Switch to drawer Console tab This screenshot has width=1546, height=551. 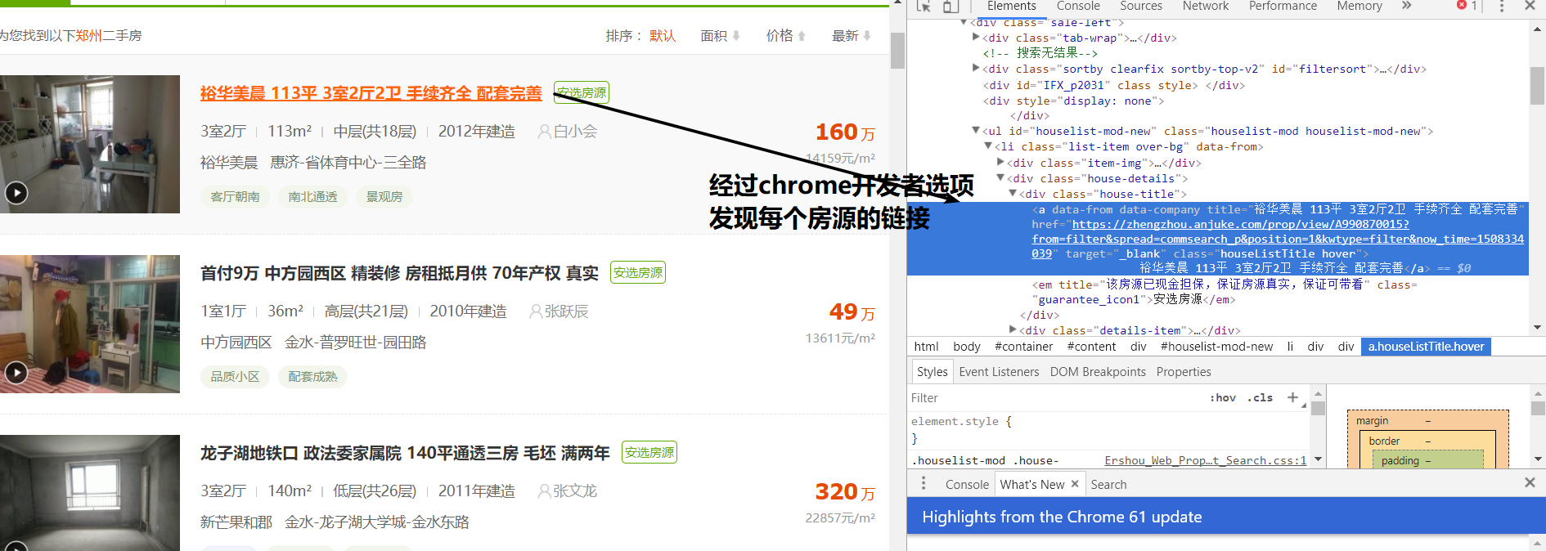tap(967, 484)
